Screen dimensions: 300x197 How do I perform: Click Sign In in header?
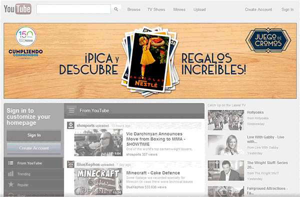click(x=287, y=9)
